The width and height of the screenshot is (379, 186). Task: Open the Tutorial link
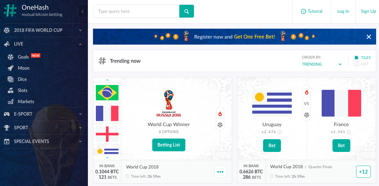click(x=311, y=11)
